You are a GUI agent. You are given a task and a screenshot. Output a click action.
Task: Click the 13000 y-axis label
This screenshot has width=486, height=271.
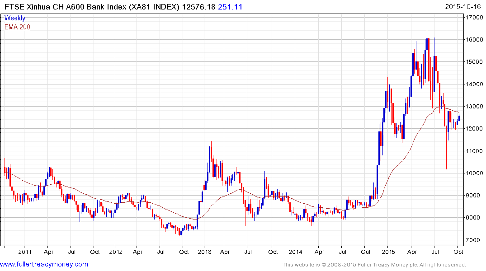click(x=475, y=107)
